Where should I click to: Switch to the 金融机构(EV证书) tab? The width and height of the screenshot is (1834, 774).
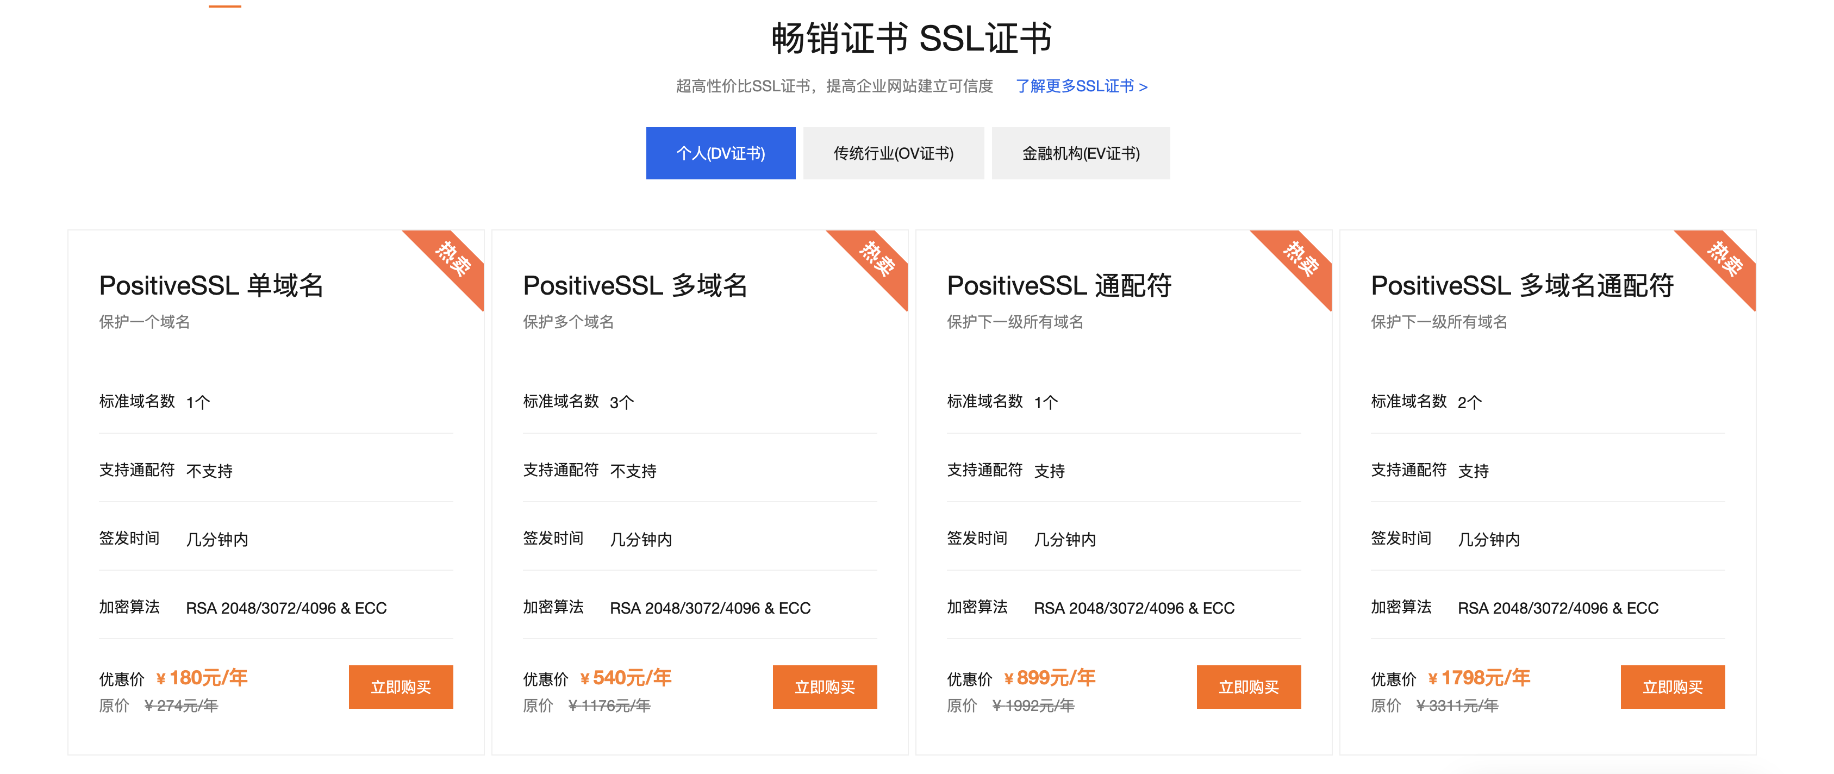pos(1080,153)
